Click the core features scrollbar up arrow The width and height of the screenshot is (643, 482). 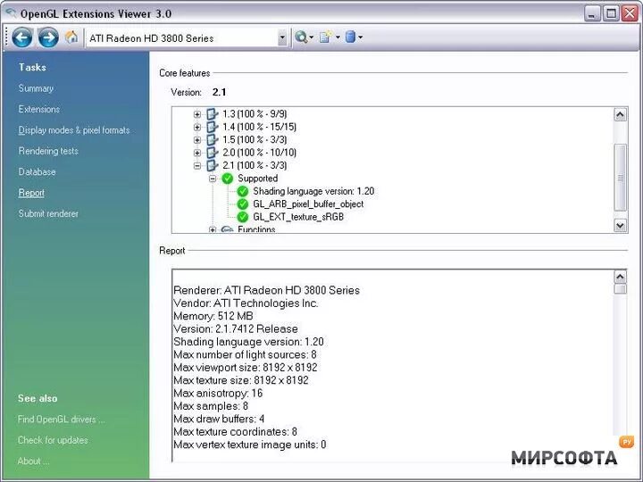tap(620, 115)
